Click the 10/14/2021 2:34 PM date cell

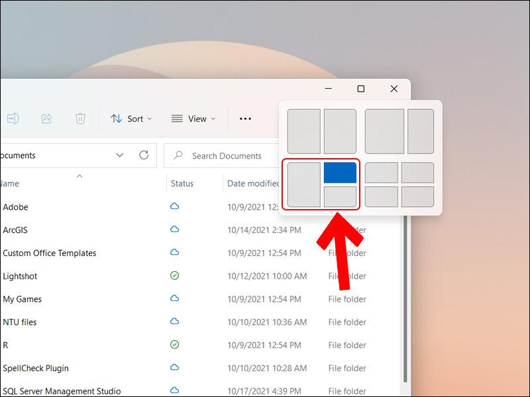[264, 230]
